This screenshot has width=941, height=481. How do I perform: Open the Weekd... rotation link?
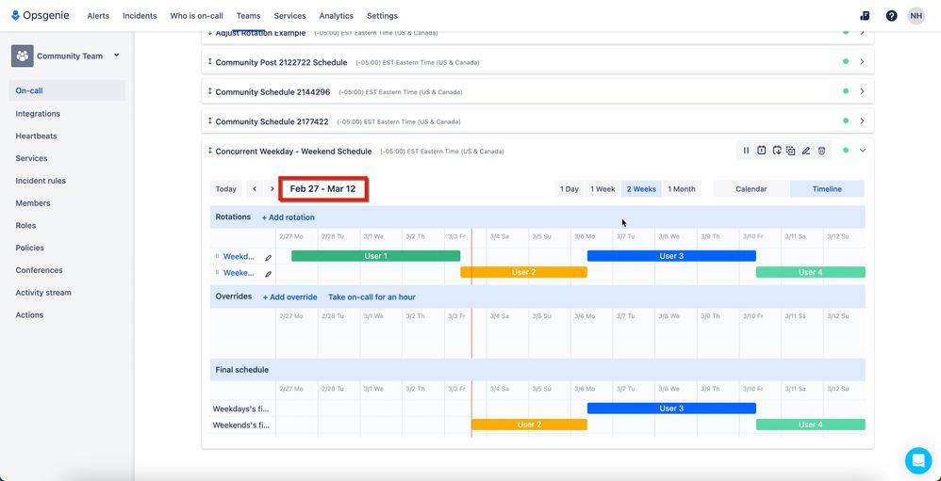(x=239, y=256)
